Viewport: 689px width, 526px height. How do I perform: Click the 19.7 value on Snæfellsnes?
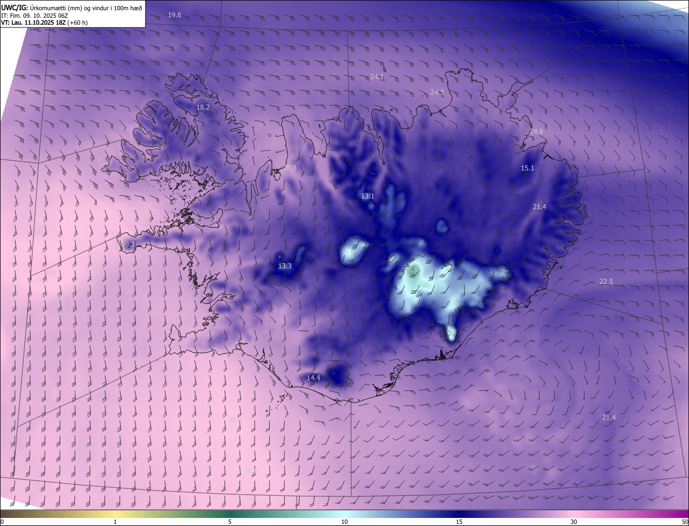click(128, 245)
